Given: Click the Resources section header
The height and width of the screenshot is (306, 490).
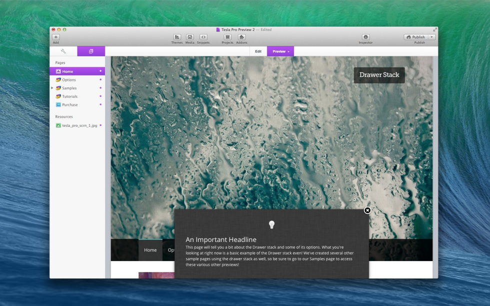Looking at the screenshot, I should pyautogui.click(x=64, y=117).
